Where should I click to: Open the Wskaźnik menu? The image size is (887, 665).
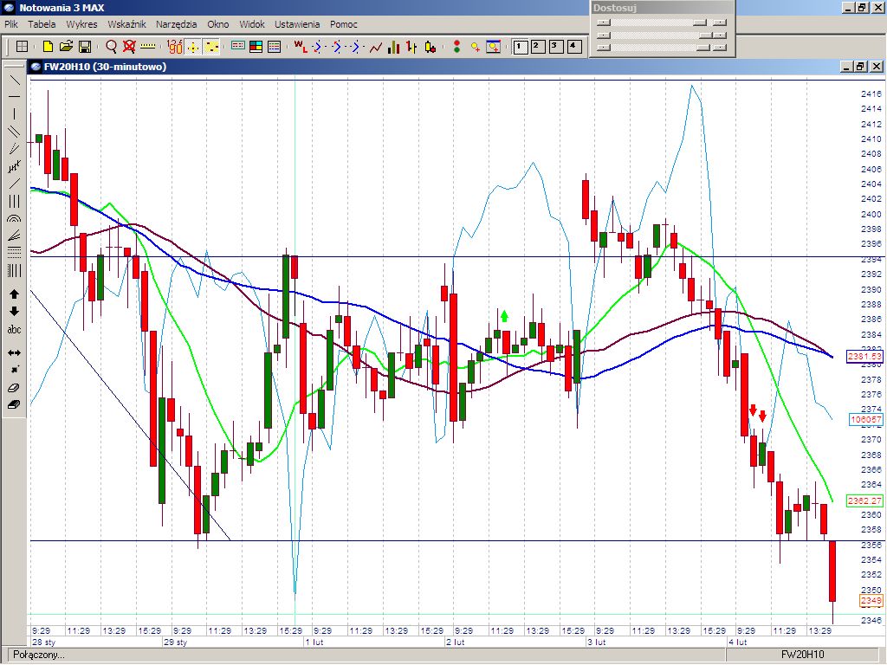pyautogui.click(x=126, y=24)
